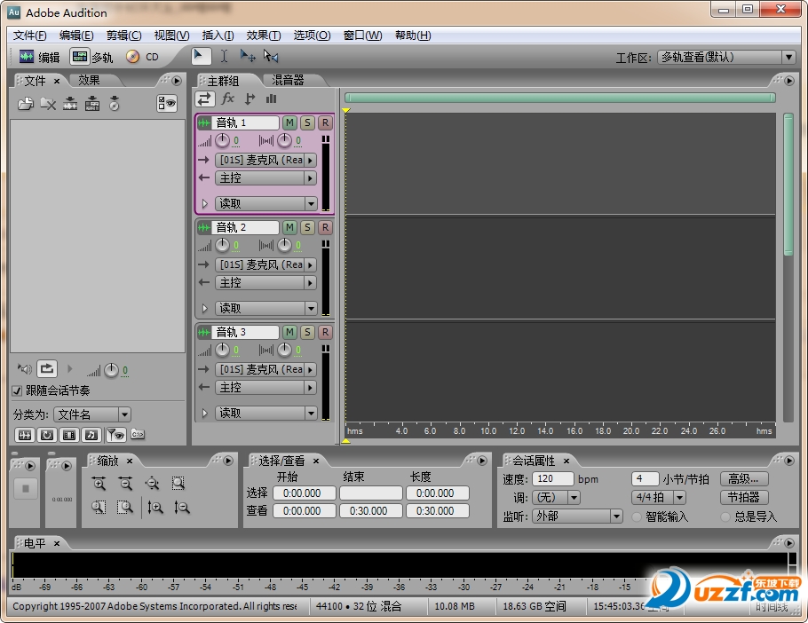Viewport: 808px width, 623px height.
Task: Click the zoom in vertically icon
Action: point(155,508)
